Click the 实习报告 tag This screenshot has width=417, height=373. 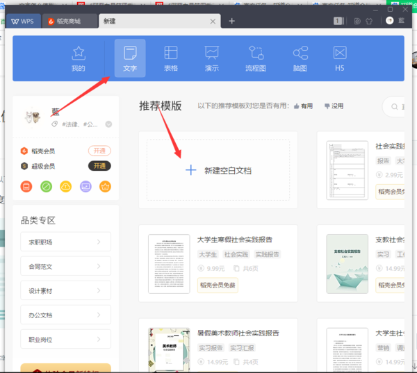click(x=211, y=348)
